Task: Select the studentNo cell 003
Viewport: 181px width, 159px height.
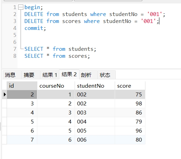Action: [95, 113]
